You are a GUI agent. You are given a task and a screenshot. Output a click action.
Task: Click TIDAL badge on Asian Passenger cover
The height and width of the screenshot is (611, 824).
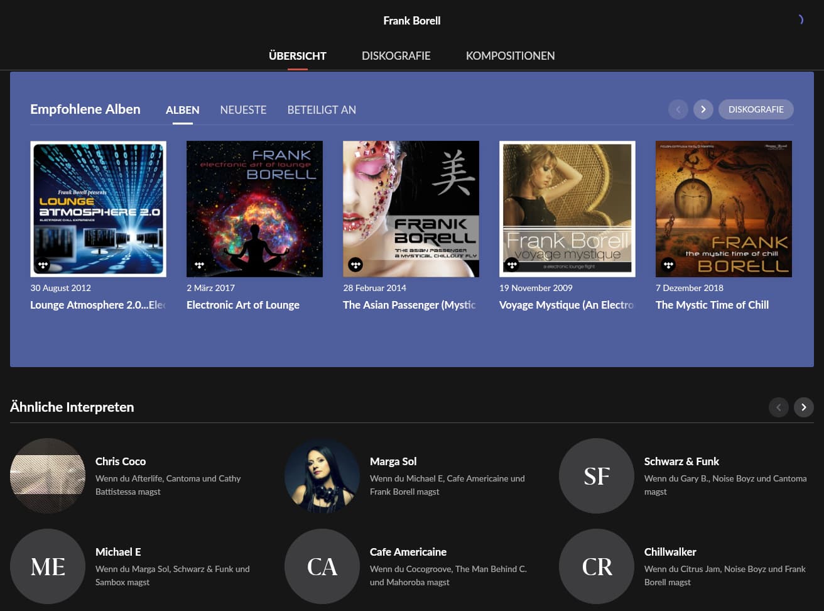click(355, 265)
